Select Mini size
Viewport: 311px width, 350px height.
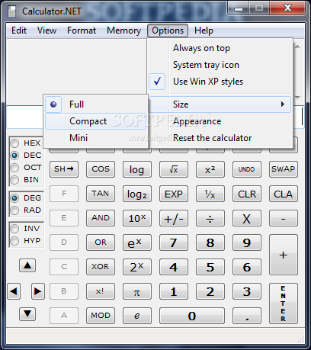coord(96,138)
